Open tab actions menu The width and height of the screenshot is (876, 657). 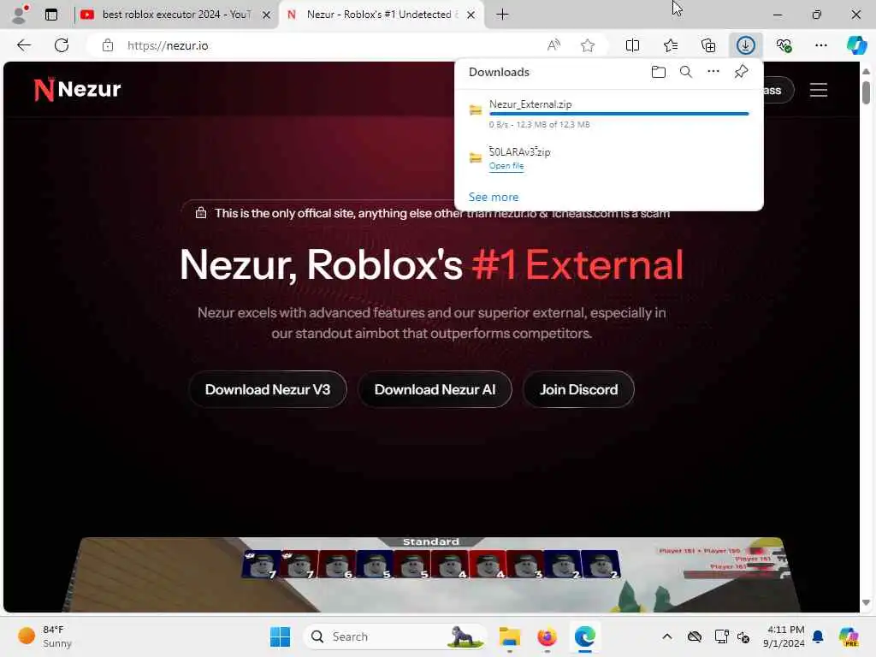tap(50, 15)
